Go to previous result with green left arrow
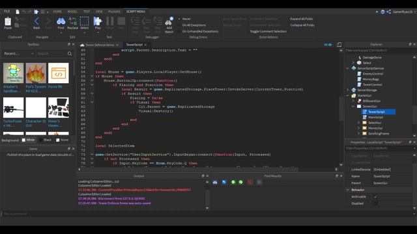This screenshot has width=417, height=234. pos(233,182)
